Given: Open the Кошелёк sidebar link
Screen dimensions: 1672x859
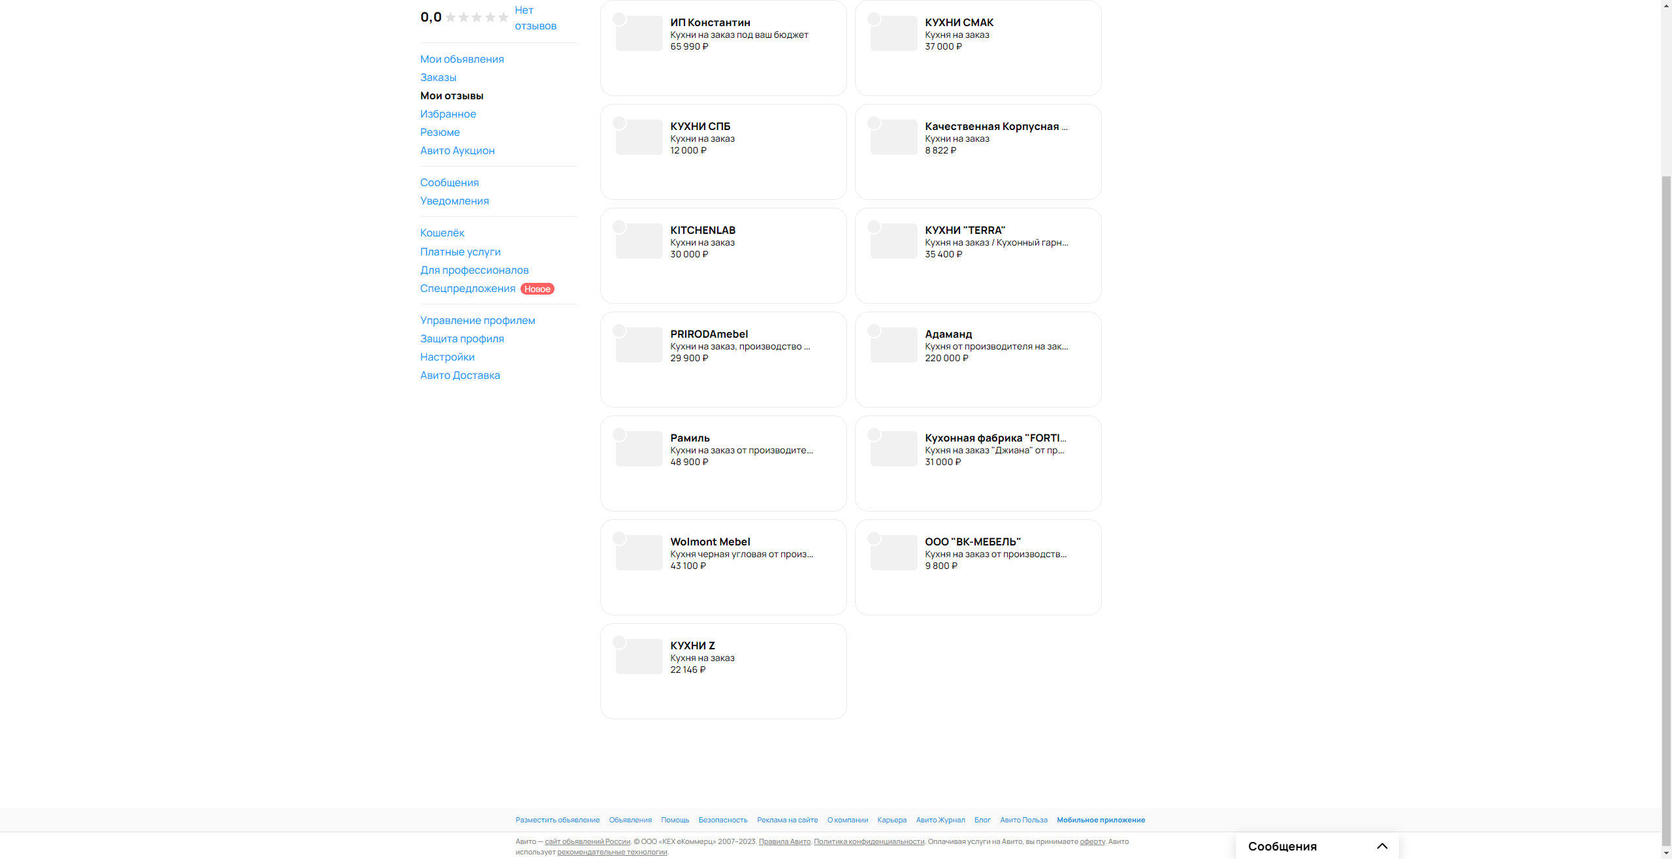Looking at the screenshot, I should [x=442, y=233].
